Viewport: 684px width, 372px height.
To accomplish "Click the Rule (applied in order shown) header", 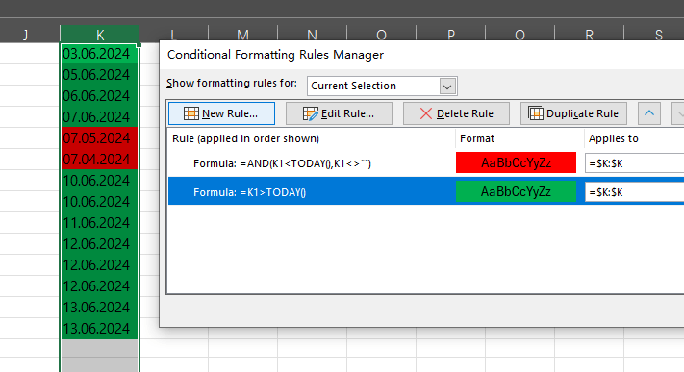I will pyautogui.click(x=245, y=138).
